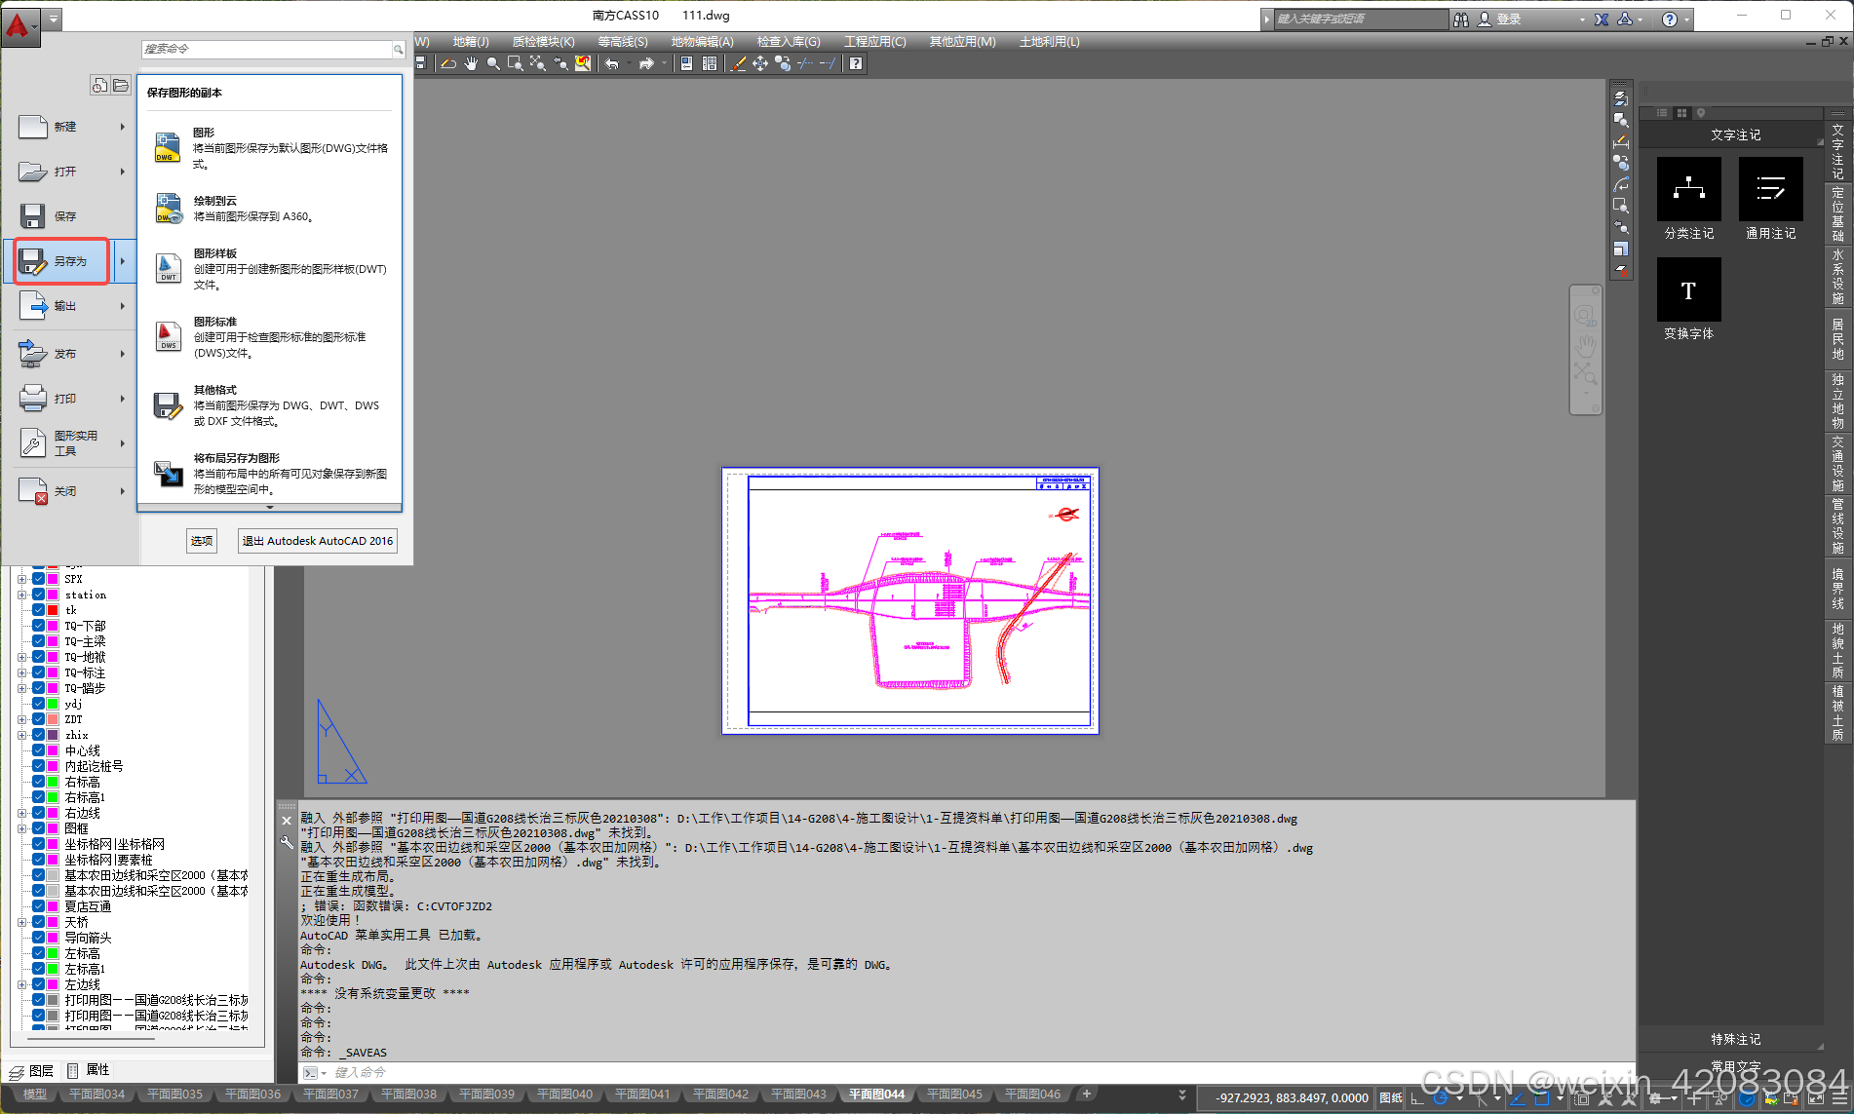Expand the 输出 submenu arrow
The image size is (1854, 1114).
click(x=123, y=306)
